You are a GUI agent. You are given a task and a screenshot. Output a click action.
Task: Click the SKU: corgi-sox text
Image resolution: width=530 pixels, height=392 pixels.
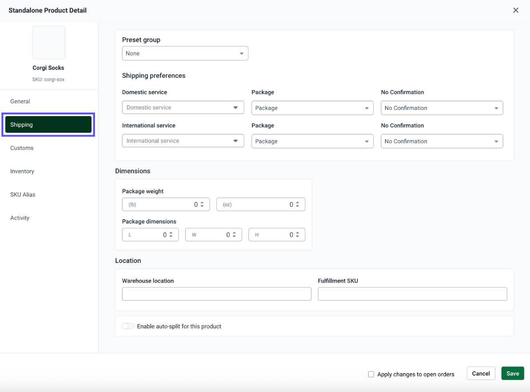click(x=48, y=79)
